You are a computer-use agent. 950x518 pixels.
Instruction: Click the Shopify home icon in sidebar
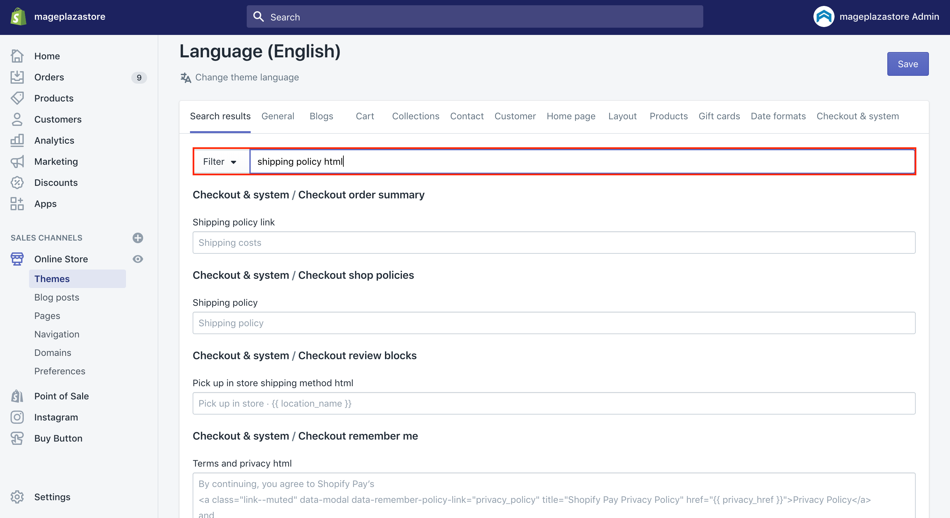[x=18, y=16]
